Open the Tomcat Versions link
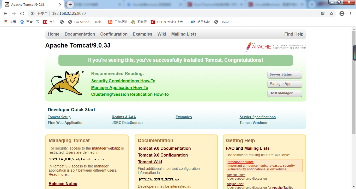Screen dimensions: 356x189 253,123
